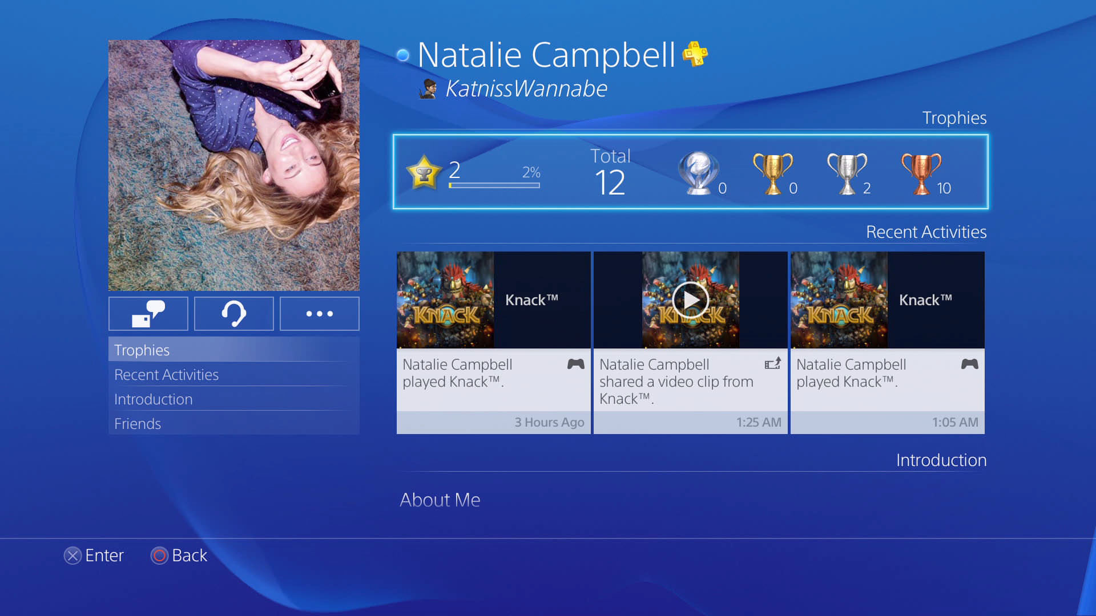Click the About Me link
The image size is (1096, 616).
point(440,500)
